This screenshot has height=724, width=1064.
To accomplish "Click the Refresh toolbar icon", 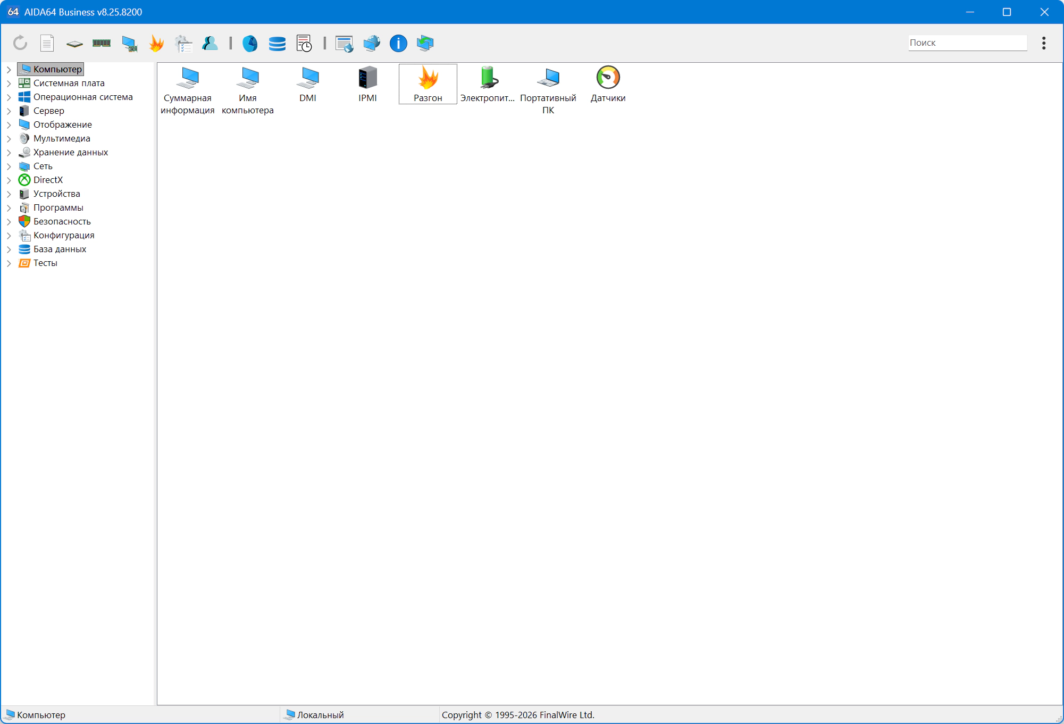I will (x=20, y=43).
